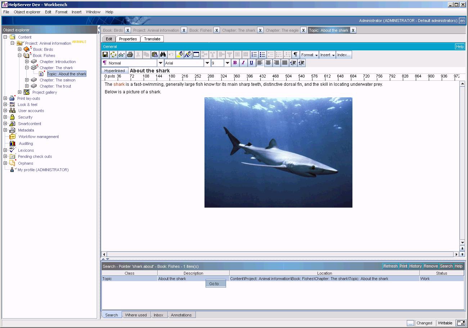The width and height of the screenshot is (468, 328).
Task: Close the Chapter: The eagle tab
Action: pos(303,30)
